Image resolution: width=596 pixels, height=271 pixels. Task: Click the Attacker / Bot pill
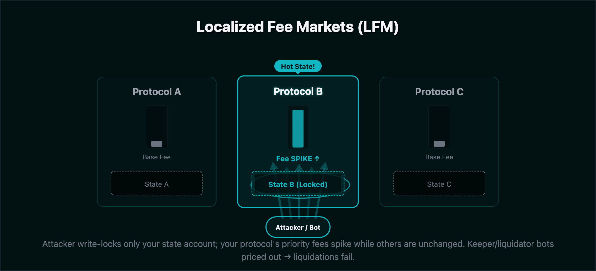click(x=298, y=227)
